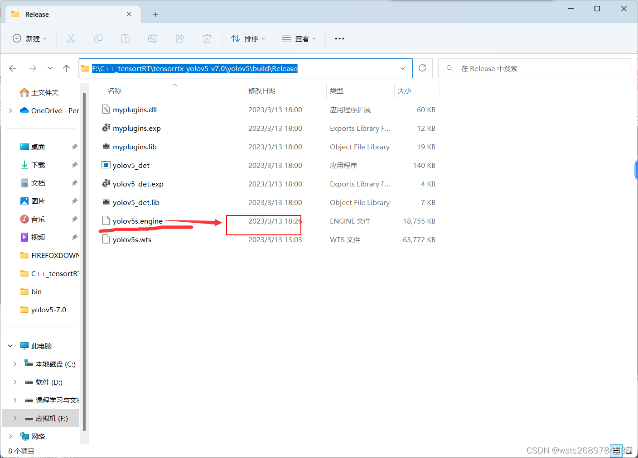
Task: Click the pin icon beside 桌面
Action: click(74, 147)
